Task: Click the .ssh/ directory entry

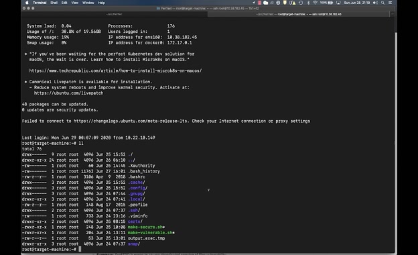Action: pos(134,211)
